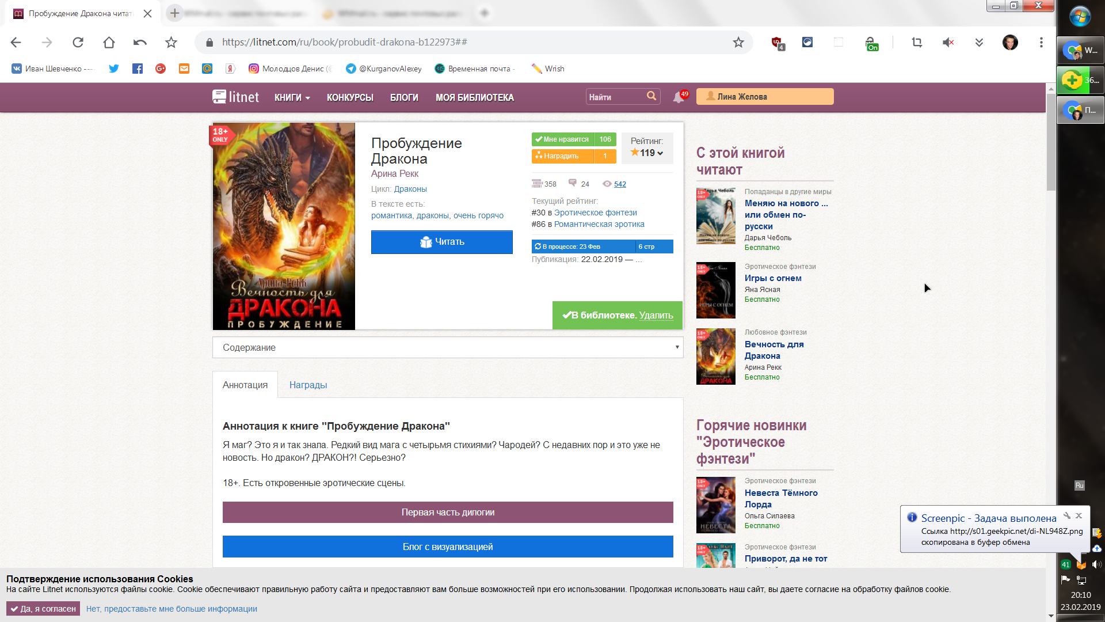
Task: Reload the page with refresh icon
Action: pos(78,42)
